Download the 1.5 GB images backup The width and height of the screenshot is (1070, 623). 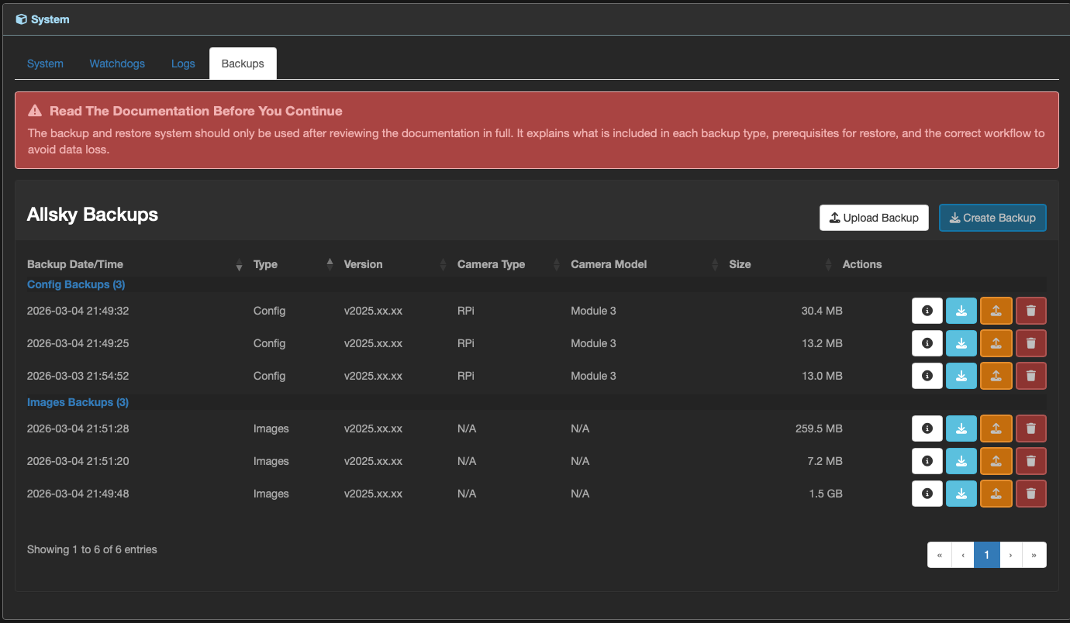(961, 494)
